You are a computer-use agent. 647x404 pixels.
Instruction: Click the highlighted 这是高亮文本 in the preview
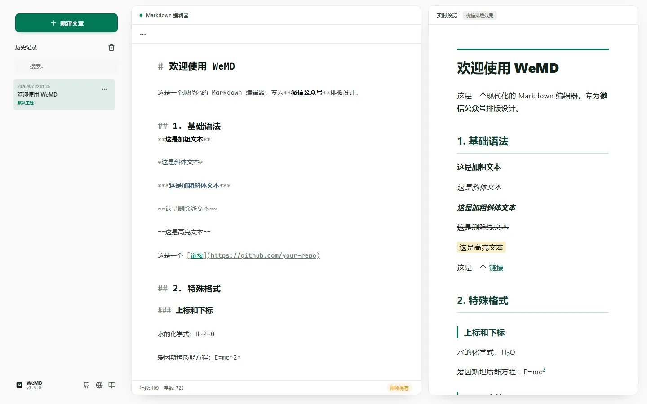coord(481,247)
